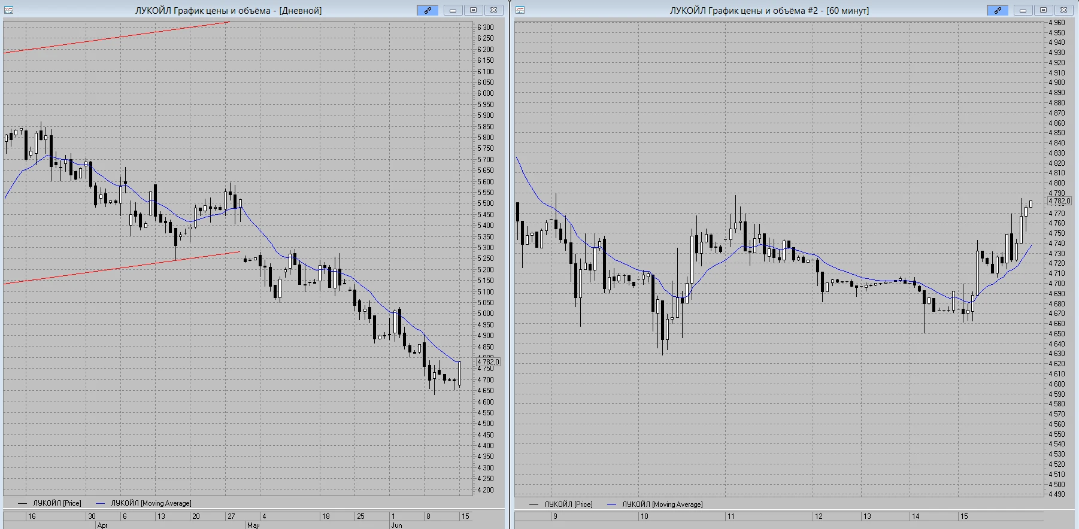1079x529 pixels.
Task: Click the title 'ЛУКОЙЛ График цены и объёма #2 - [60 минут]'
Action: tap(769, 11)
